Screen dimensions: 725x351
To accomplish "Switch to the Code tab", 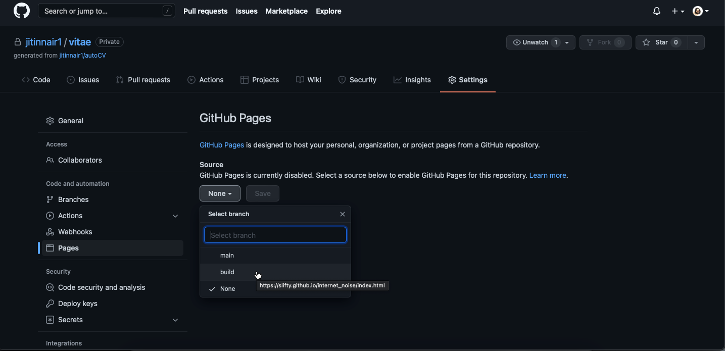I will point(36,80).
